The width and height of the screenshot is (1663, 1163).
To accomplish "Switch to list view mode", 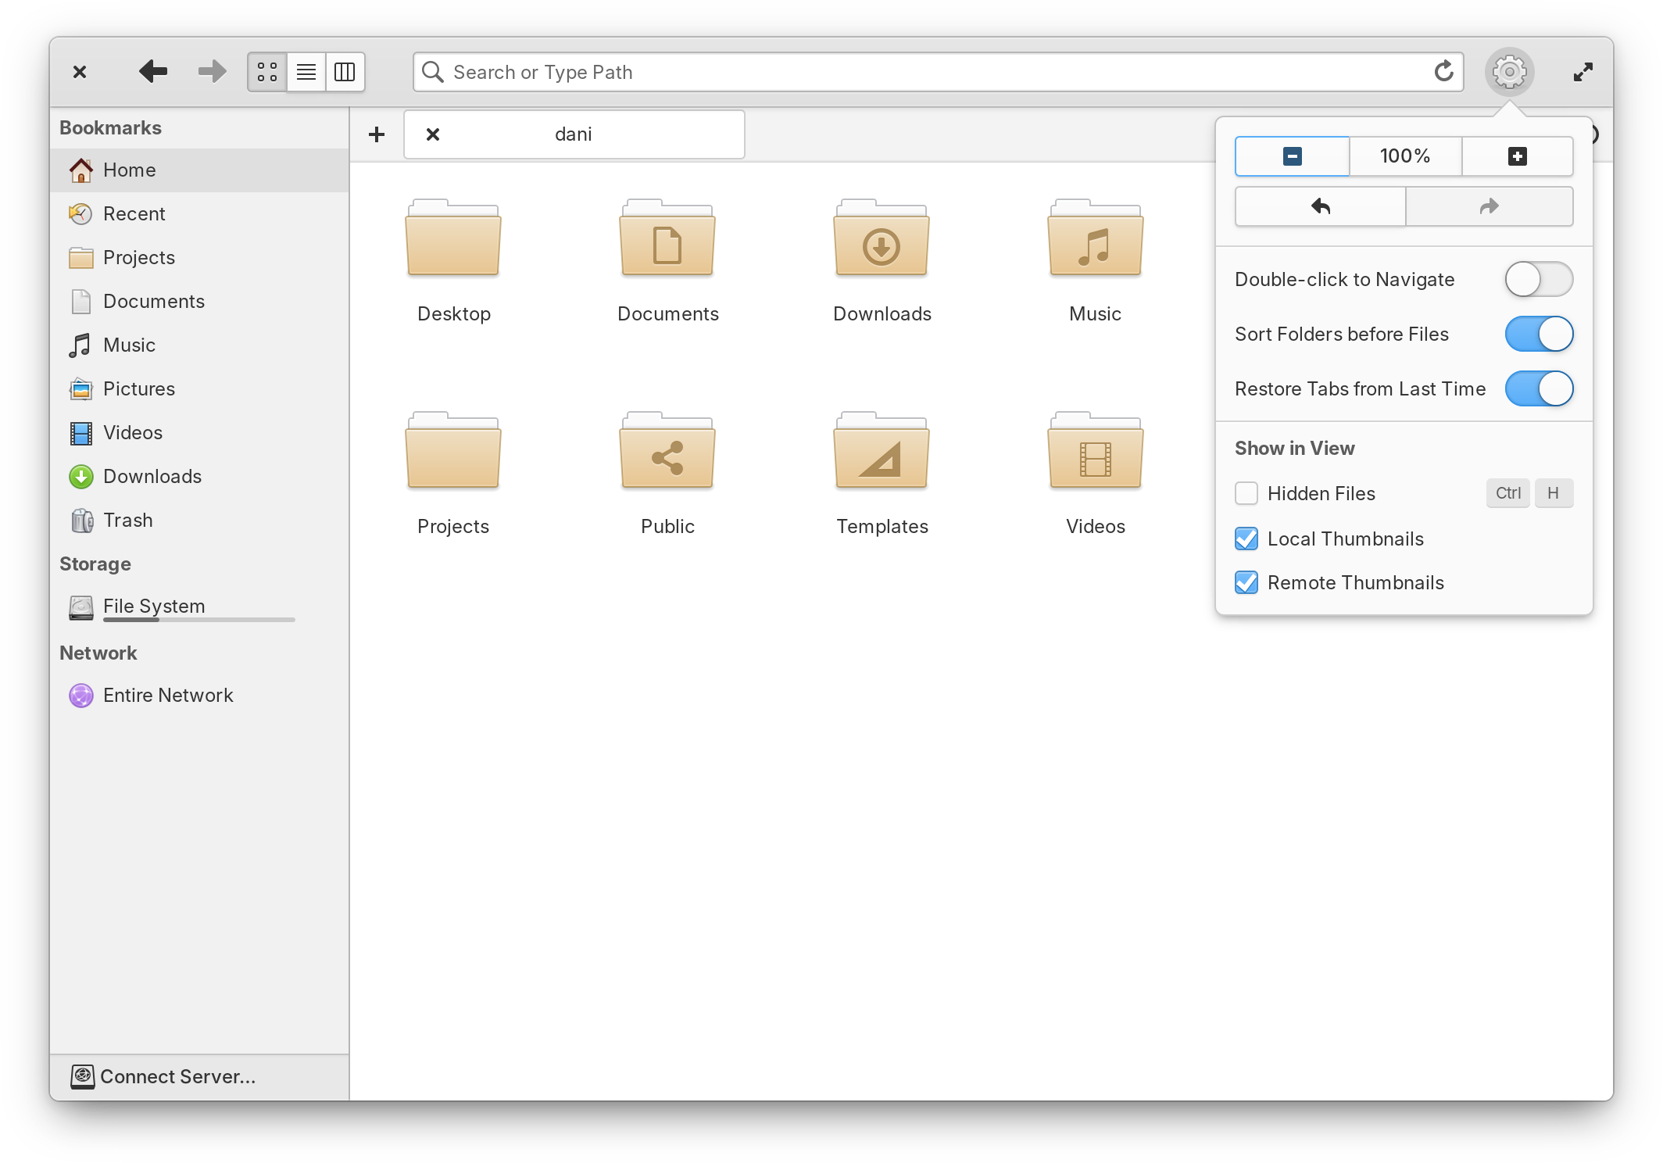I will (307, 71).
